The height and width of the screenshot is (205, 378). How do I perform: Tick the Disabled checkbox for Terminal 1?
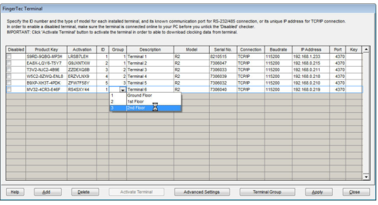click(x=9, y=56)
